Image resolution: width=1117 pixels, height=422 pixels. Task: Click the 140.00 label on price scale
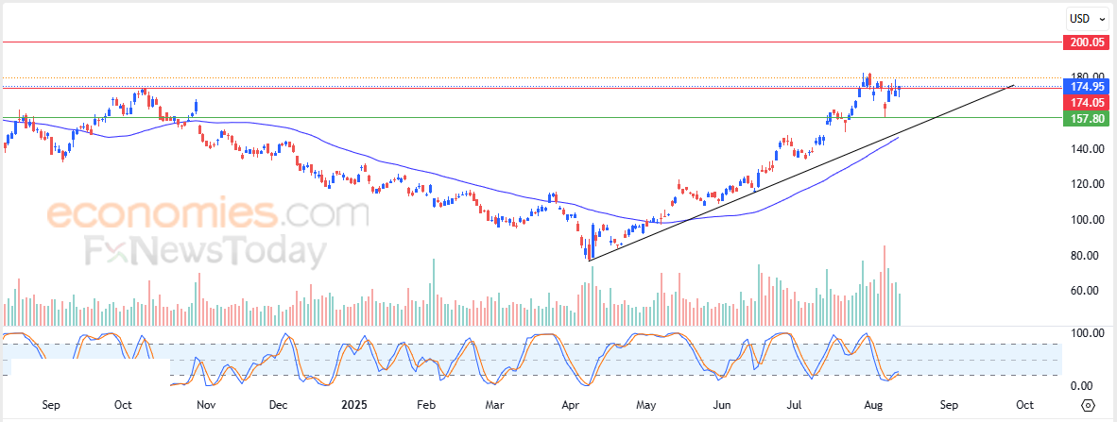(1087, 149)
